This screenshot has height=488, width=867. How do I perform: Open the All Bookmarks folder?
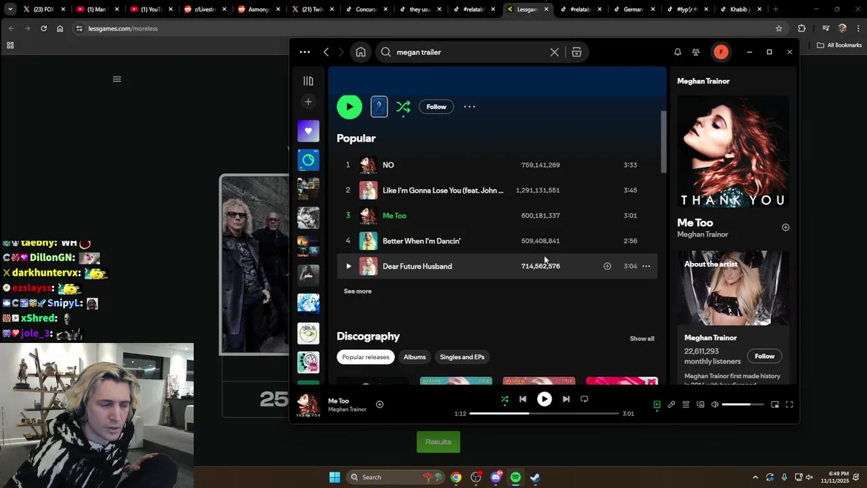(839, 45)
